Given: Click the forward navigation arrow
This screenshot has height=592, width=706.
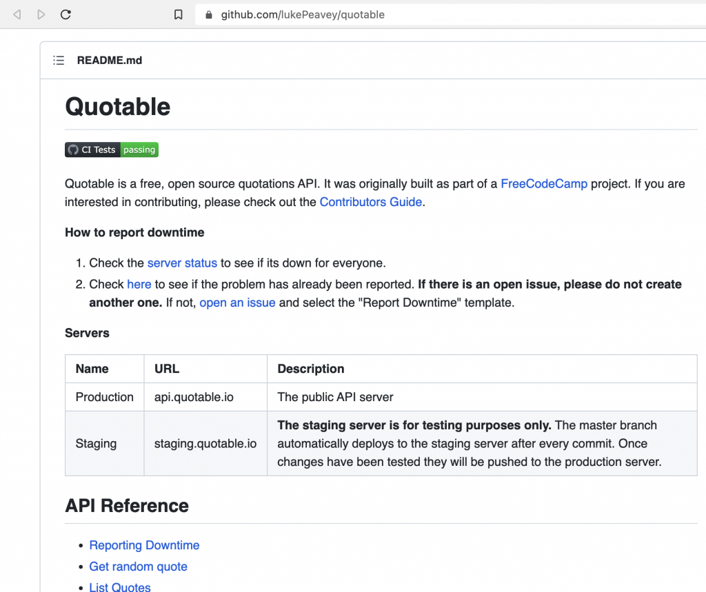Looking at the screenshot, I should (x=41, y=14).
